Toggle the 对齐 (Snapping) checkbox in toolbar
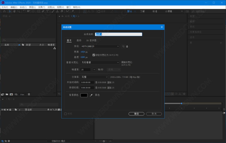The height and width of the screenshot is (143, 226). 99,11
